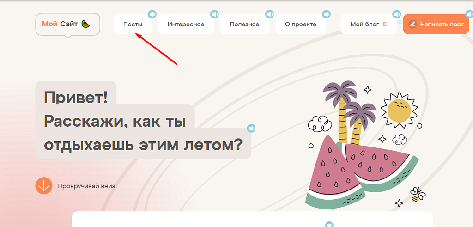Click the speaker icon above Полезное
Image resolution: width=473 pixels, height=227 pixels.
tap(269, 14)
